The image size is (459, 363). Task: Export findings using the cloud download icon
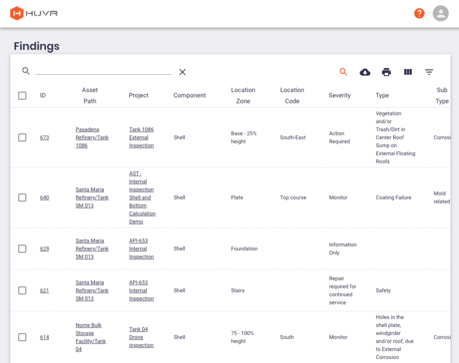[x=365, y=72]
